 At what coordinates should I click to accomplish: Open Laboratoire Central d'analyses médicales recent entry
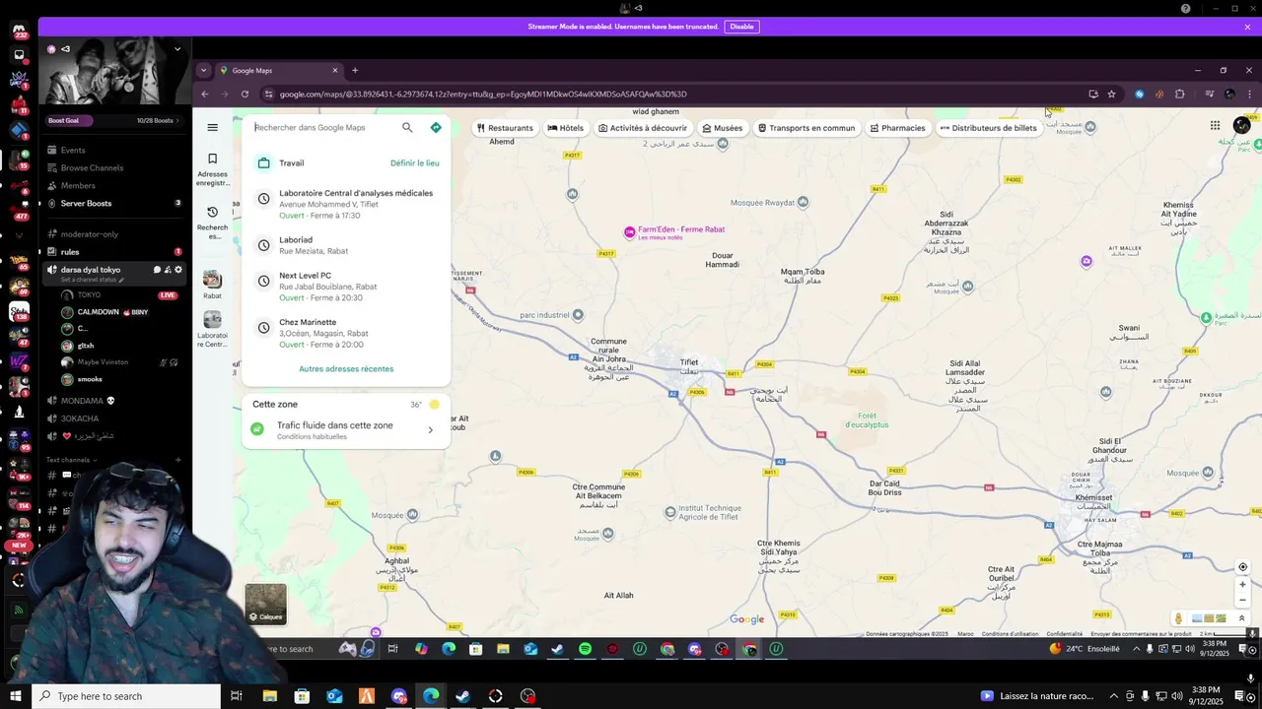coord(346,204)
